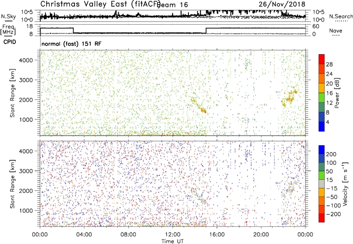353x244 pixels.
Task: Click the '04:00' time tick label
Action: pos(84,235)
